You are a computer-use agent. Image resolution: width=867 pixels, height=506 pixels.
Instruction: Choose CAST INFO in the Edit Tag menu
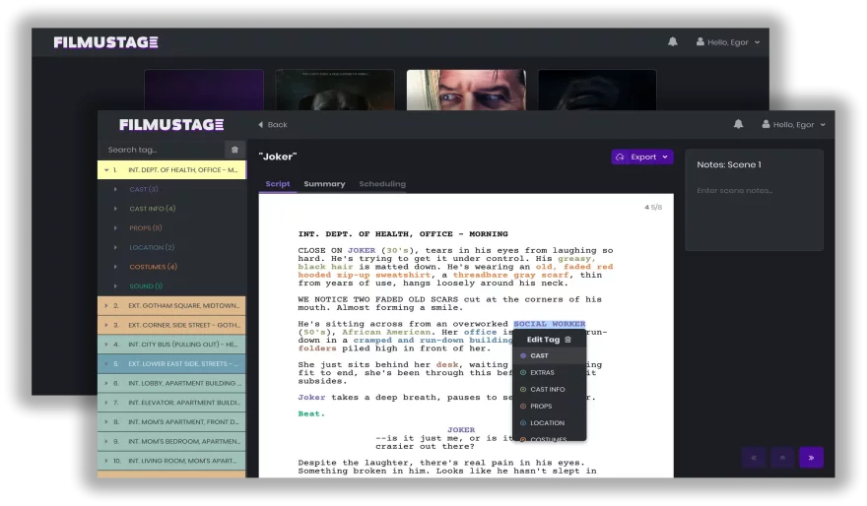tap(549, 390)
